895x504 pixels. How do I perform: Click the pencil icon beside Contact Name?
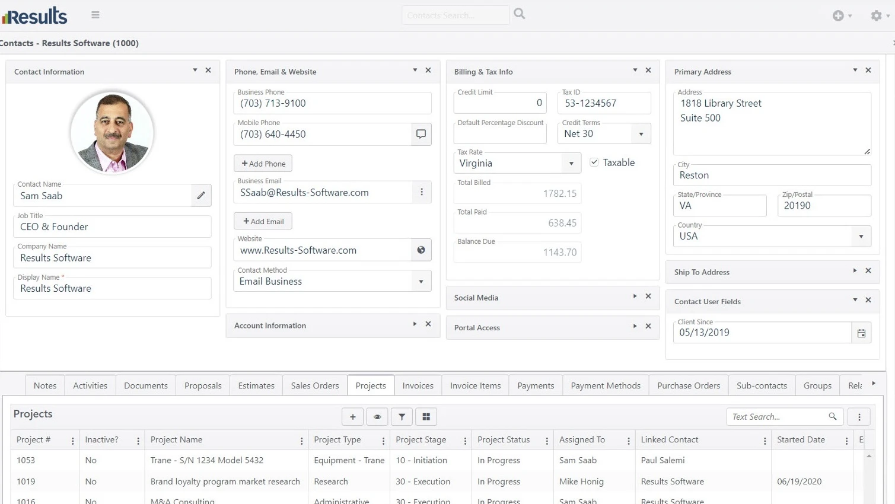(201, 195)
